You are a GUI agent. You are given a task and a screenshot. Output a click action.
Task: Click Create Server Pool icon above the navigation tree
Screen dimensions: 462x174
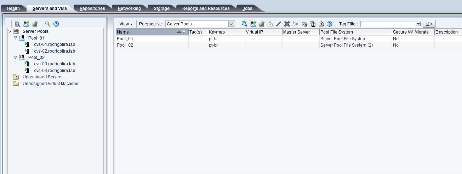(x=26, y=24)
